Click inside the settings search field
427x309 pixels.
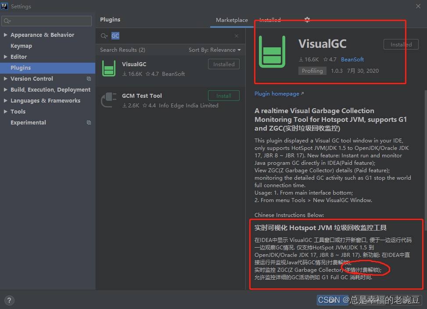tap(47, 21)
